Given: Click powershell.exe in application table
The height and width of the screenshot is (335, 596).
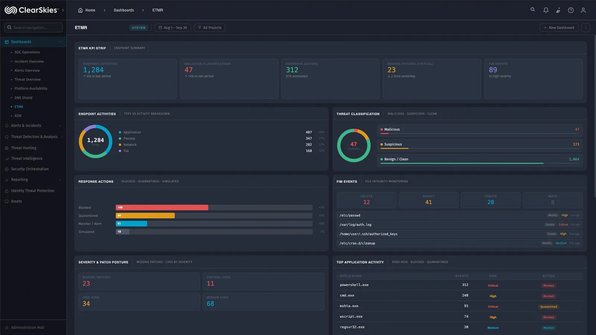Looking at the screenshot, I should point(354,285).
